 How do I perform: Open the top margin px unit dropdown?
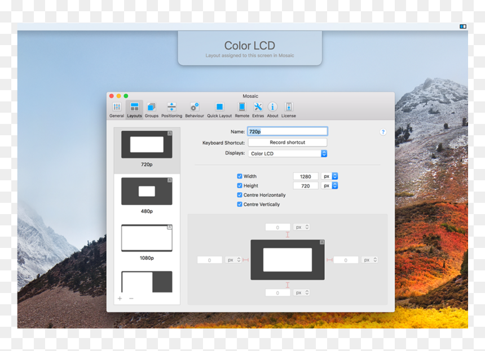pos(301,227)
